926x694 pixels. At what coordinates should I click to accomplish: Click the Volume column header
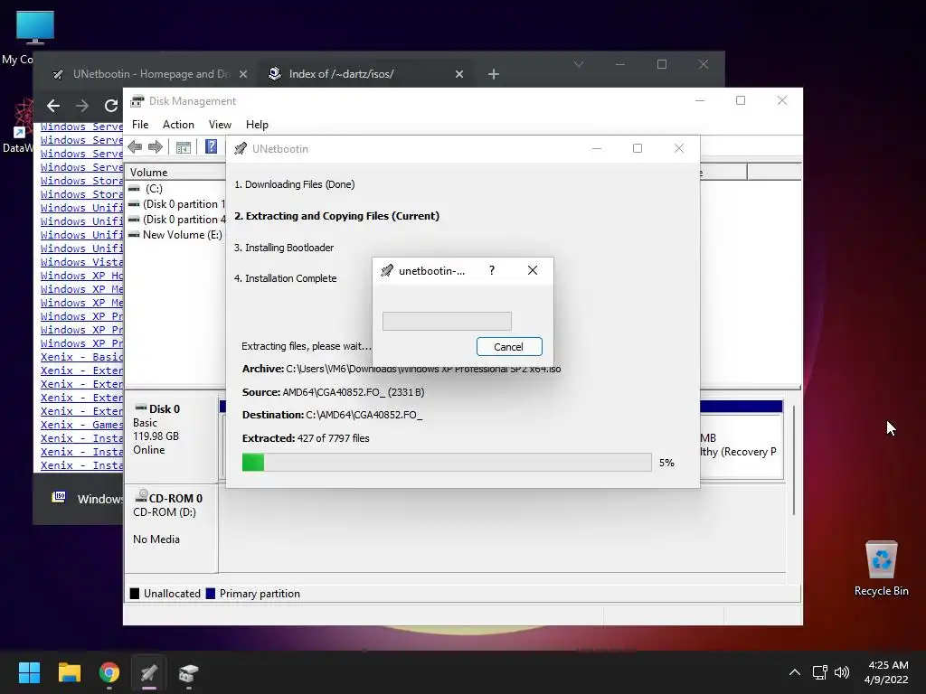click(x=176, y=173)
